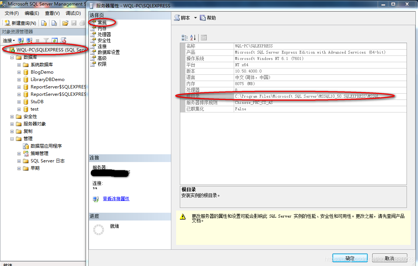Image resolution: width=418 pixels, height=266 pixels.
Task: Expand the 系统数据库 folder
Action: (19, 65)
